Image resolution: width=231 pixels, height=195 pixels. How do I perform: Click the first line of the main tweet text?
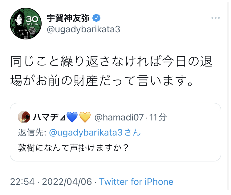pyautogui.click(x=111, y=62)
